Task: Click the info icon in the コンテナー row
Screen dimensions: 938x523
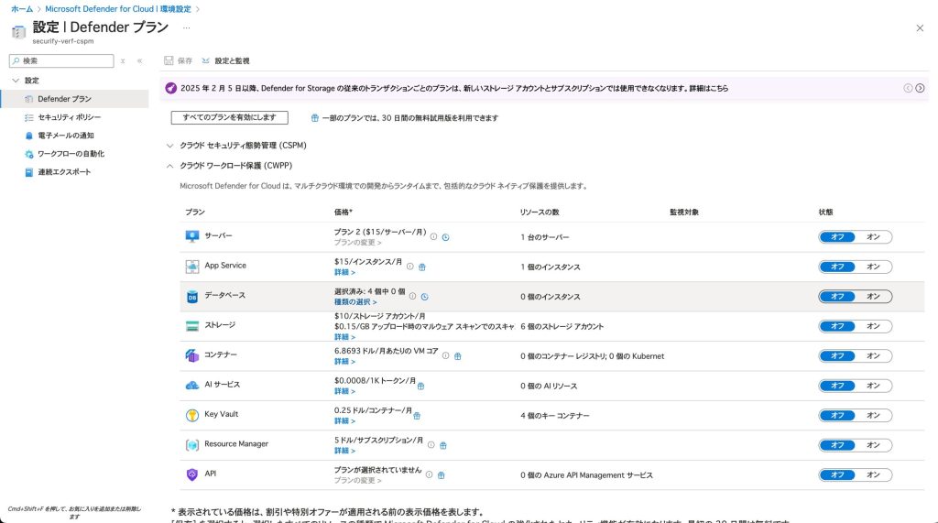Action: 445,355
